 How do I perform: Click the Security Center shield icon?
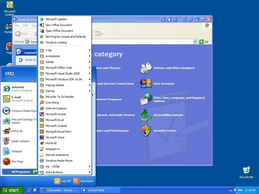[x=146, y=131]
